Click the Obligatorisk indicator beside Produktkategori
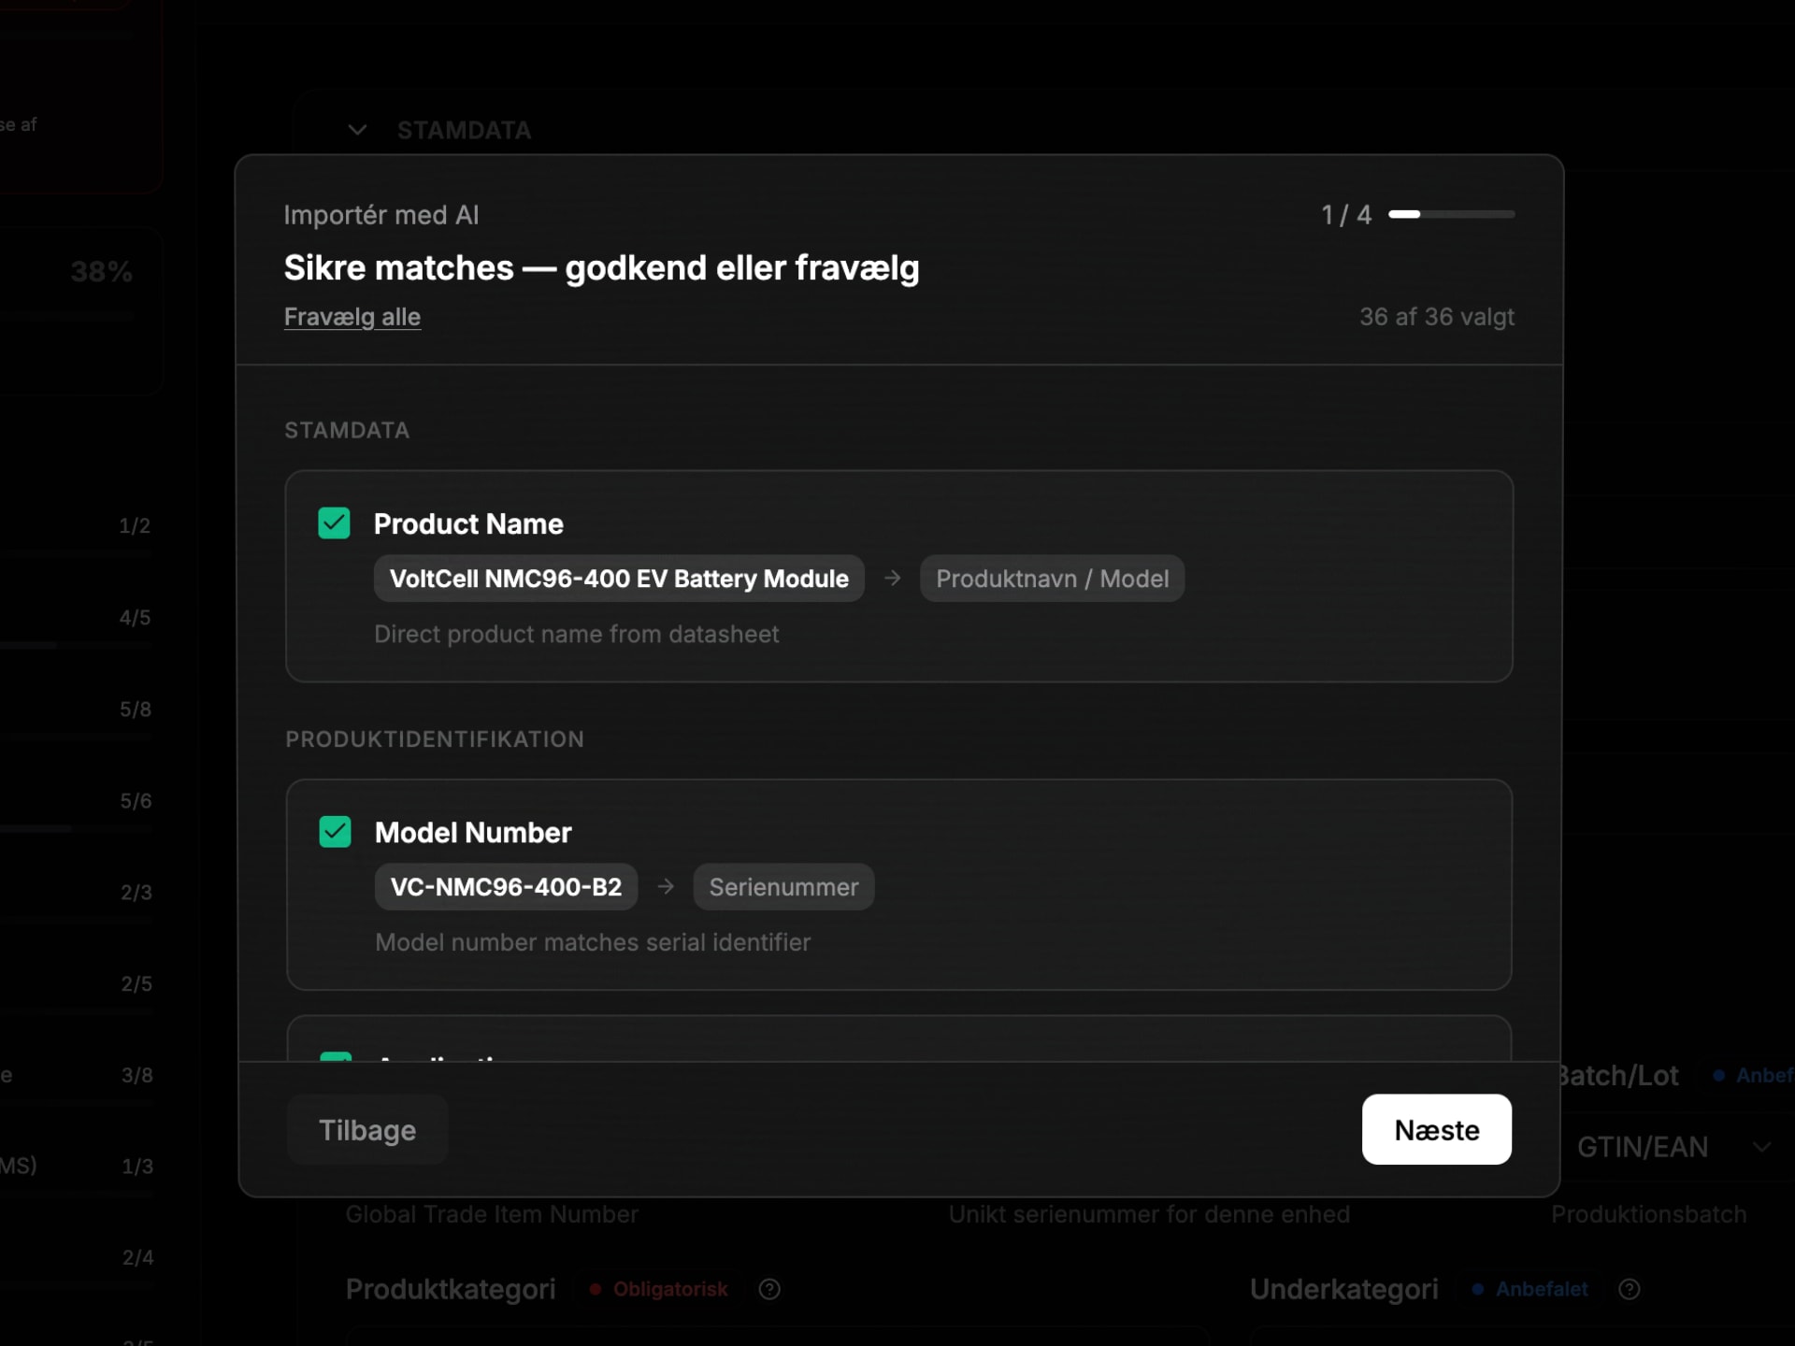The height and width of the screenshot is (1346, 1795). point(658,1289)
